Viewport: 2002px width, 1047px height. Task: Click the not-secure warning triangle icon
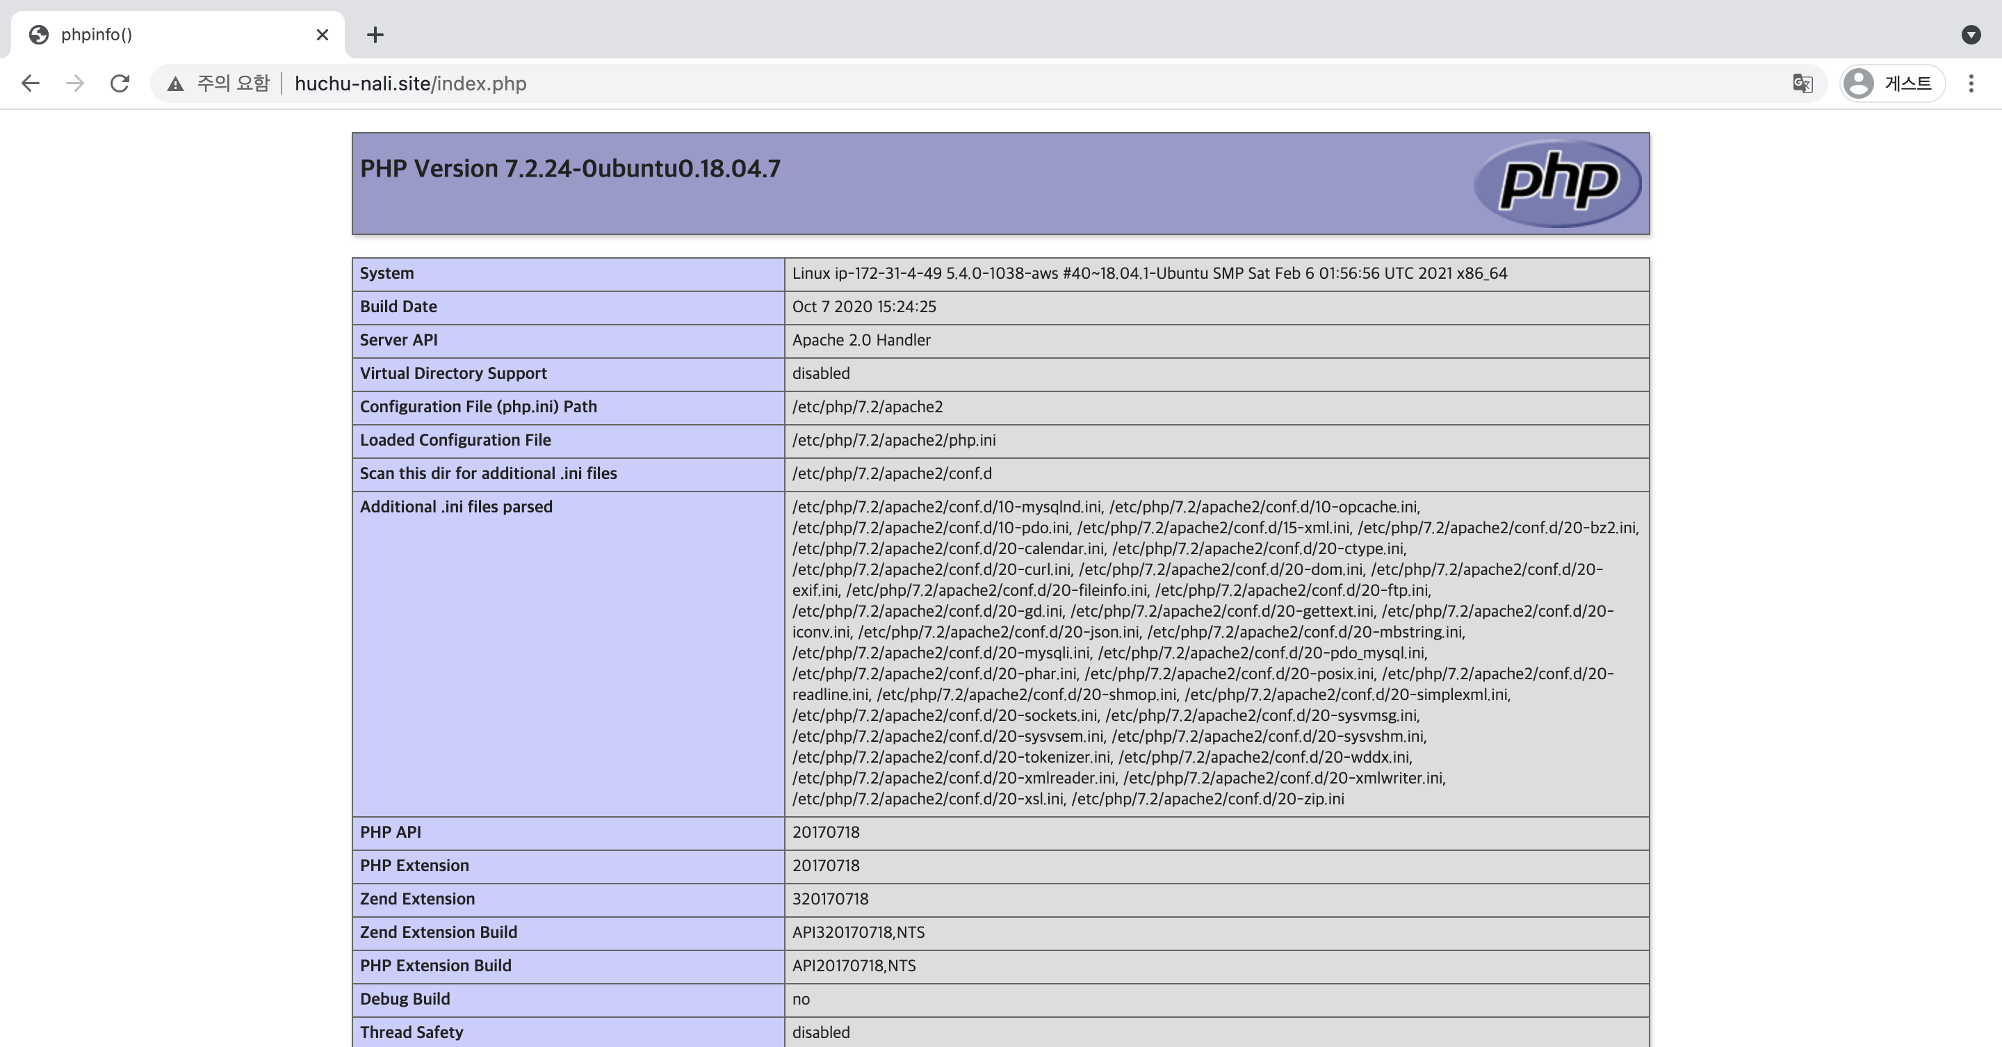pyautogui.click(x=176, y=84)
